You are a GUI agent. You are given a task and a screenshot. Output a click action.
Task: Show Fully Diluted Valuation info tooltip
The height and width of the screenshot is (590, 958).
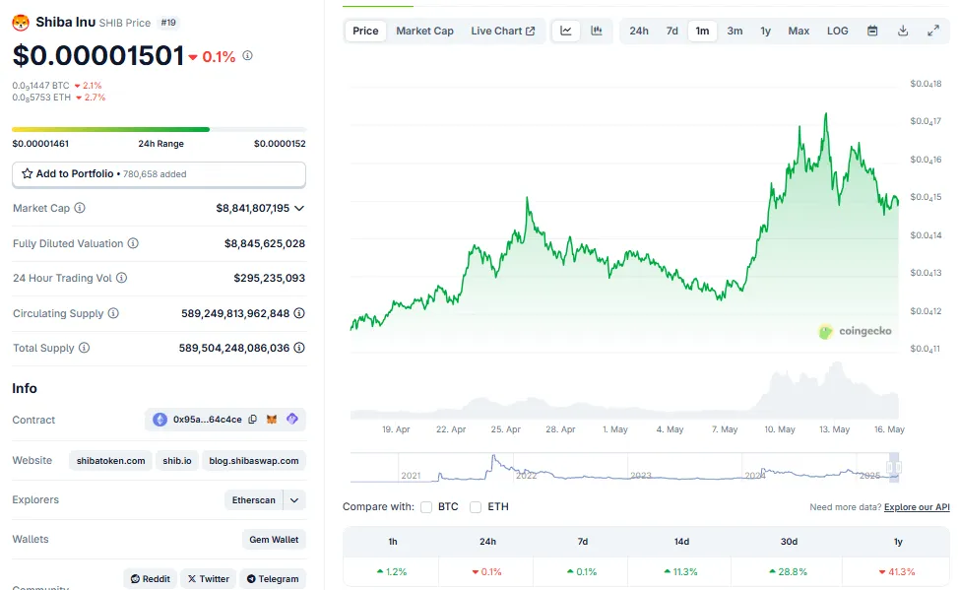point(133,243)
